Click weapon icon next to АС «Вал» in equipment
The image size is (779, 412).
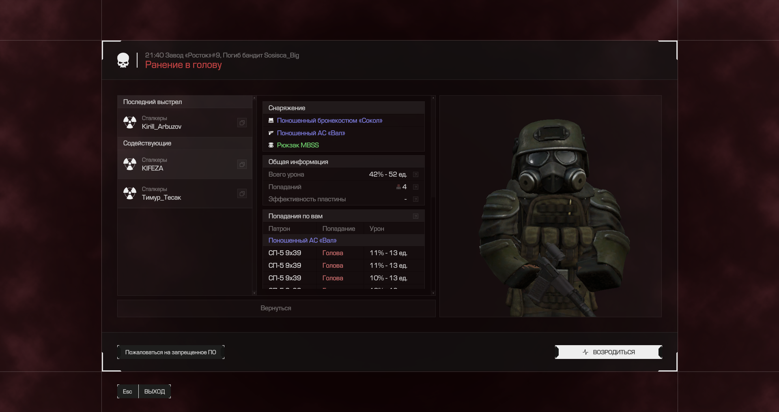[271, 133]
